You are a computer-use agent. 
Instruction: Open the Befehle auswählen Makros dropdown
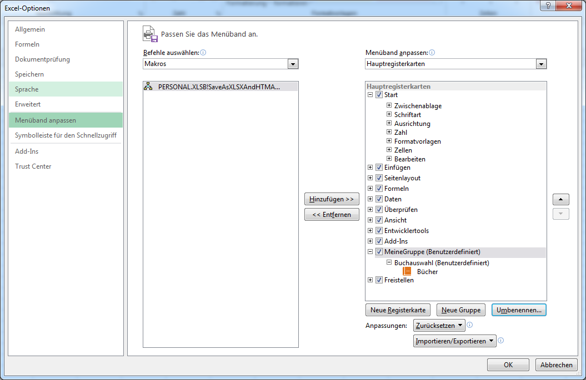coord(293,64)
